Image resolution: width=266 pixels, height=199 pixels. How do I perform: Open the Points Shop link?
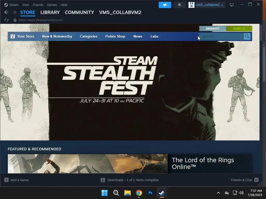pos(115,36)
